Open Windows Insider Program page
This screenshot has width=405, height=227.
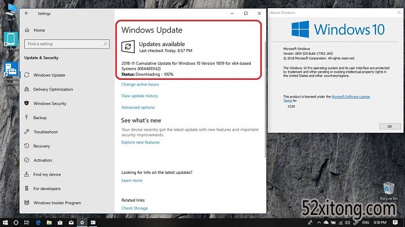tap(57, 203)
